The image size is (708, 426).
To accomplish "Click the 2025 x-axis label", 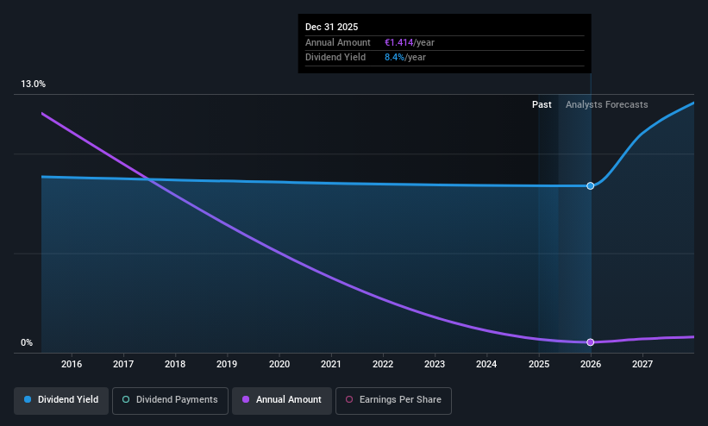I will (x=539, y=364).
